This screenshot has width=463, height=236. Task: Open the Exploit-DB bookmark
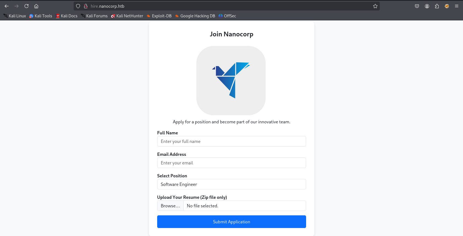coord(159,16)
